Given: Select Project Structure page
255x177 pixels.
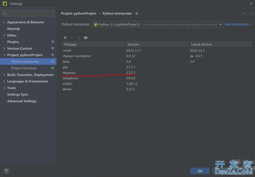Looking at the screenshot, I should 24,68.
